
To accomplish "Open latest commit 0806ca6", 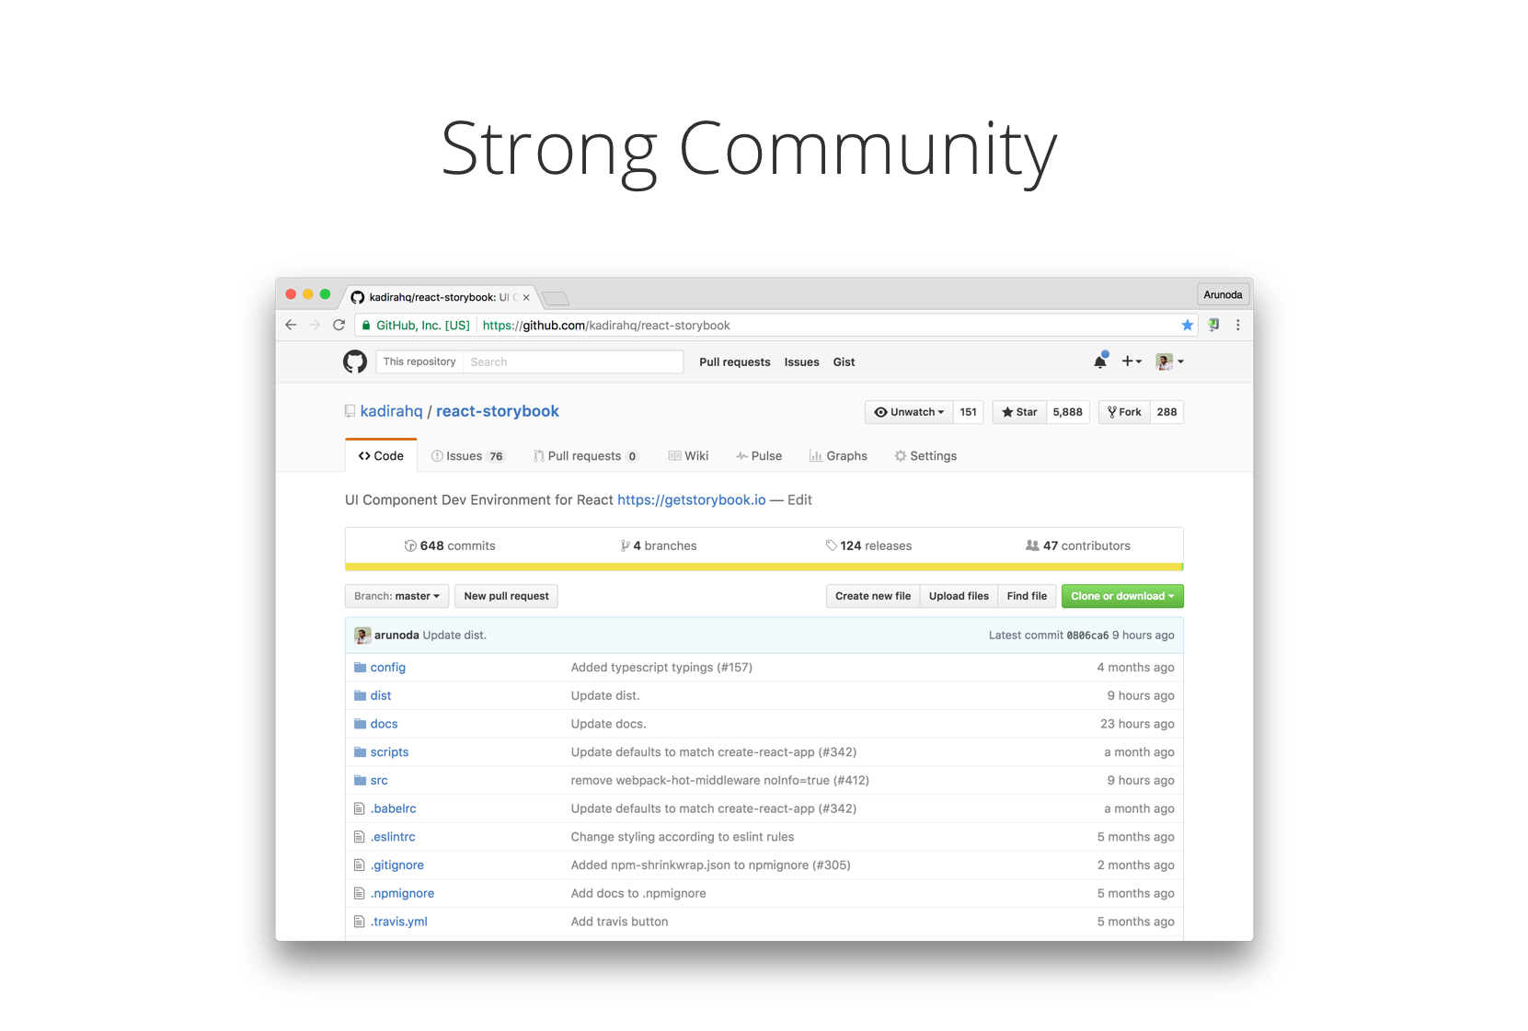I will (1087, 636).
